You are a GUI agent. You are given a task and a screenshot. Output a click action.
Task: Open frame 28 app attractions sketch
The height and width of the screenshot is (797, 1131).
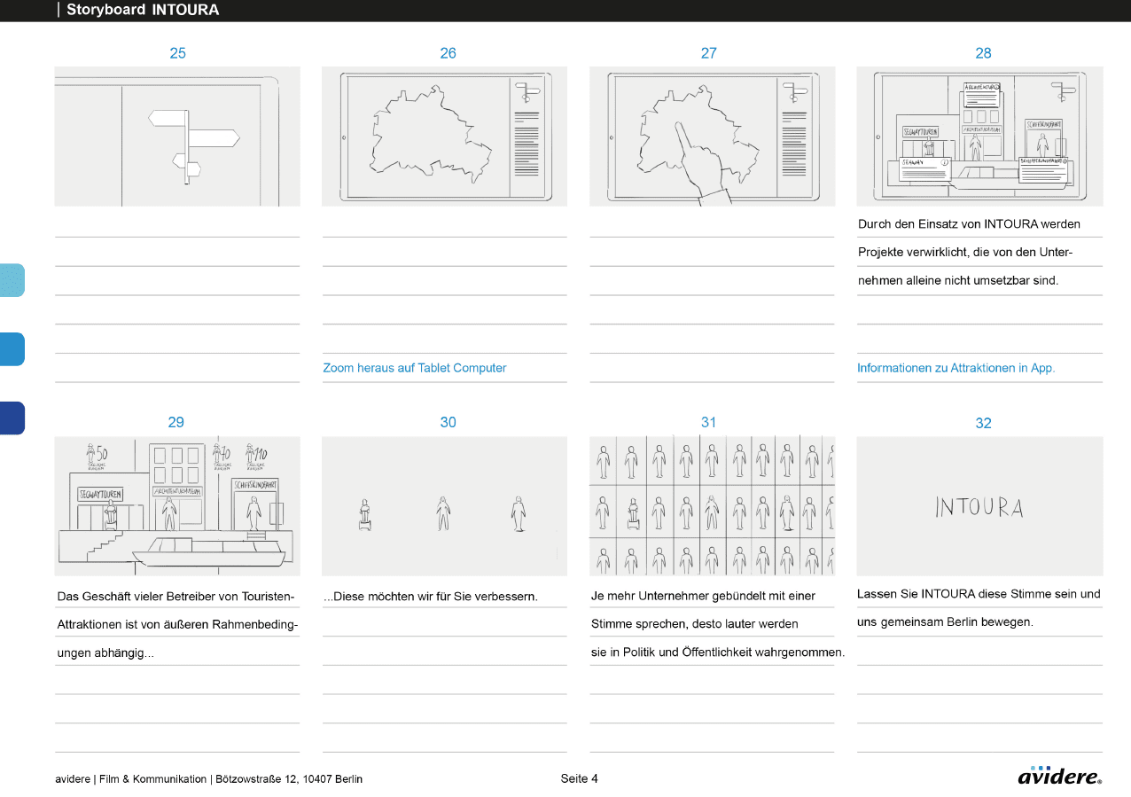[979, 137]
